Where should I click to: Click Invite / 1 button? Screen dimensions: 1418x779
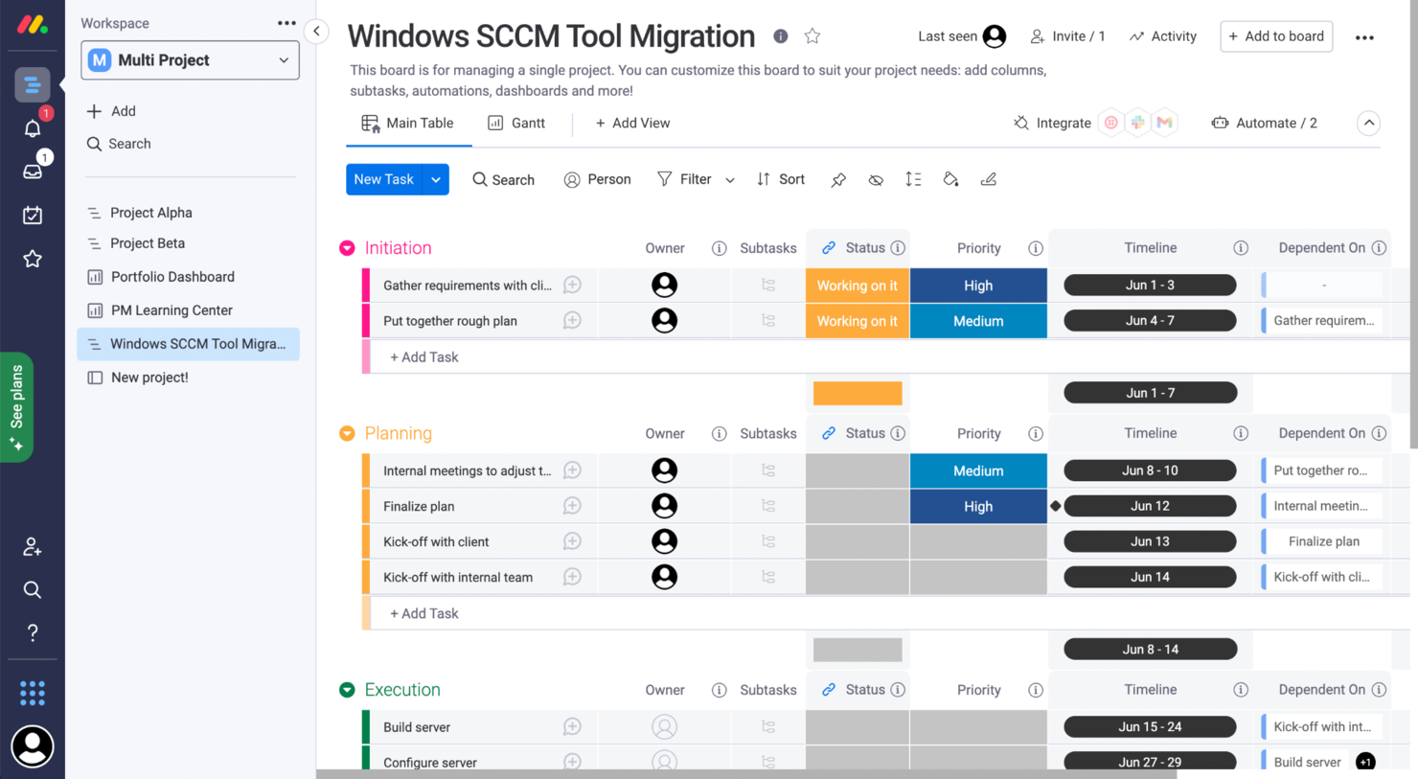[x=1067, y=36]
